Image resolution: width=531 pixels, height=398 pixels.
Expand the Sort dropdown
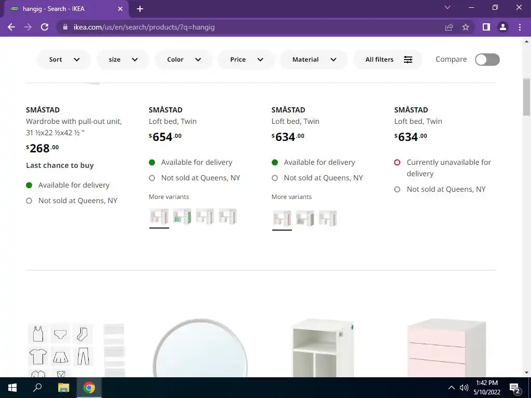[64, 60]
